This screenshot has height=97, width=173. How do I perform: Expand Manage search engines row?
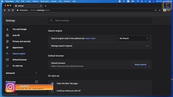point(100,46)
